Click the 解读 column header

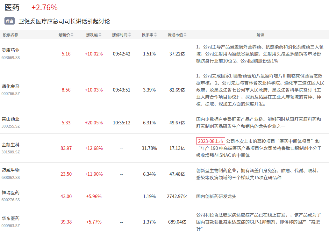[x=260, y=35]
